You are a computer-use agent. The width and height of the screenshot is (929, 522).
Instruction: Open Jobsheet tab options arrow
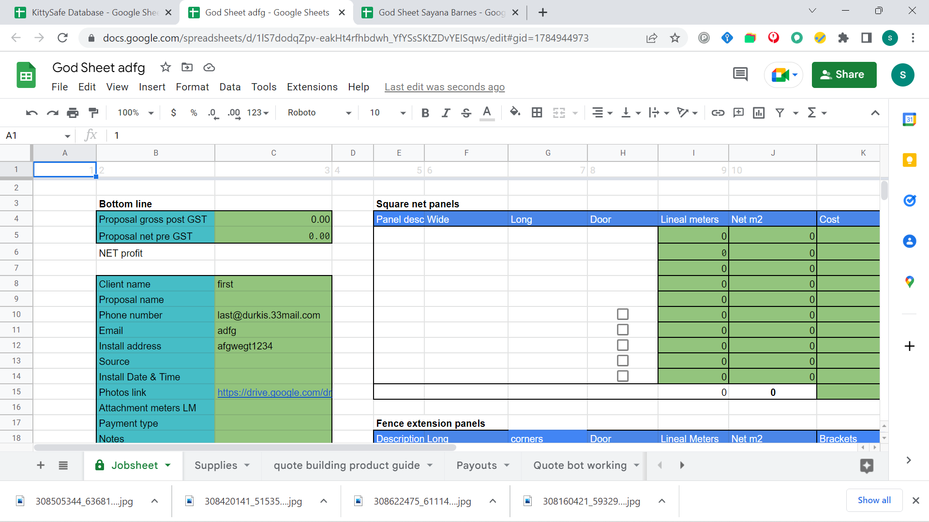click(168, 465)
